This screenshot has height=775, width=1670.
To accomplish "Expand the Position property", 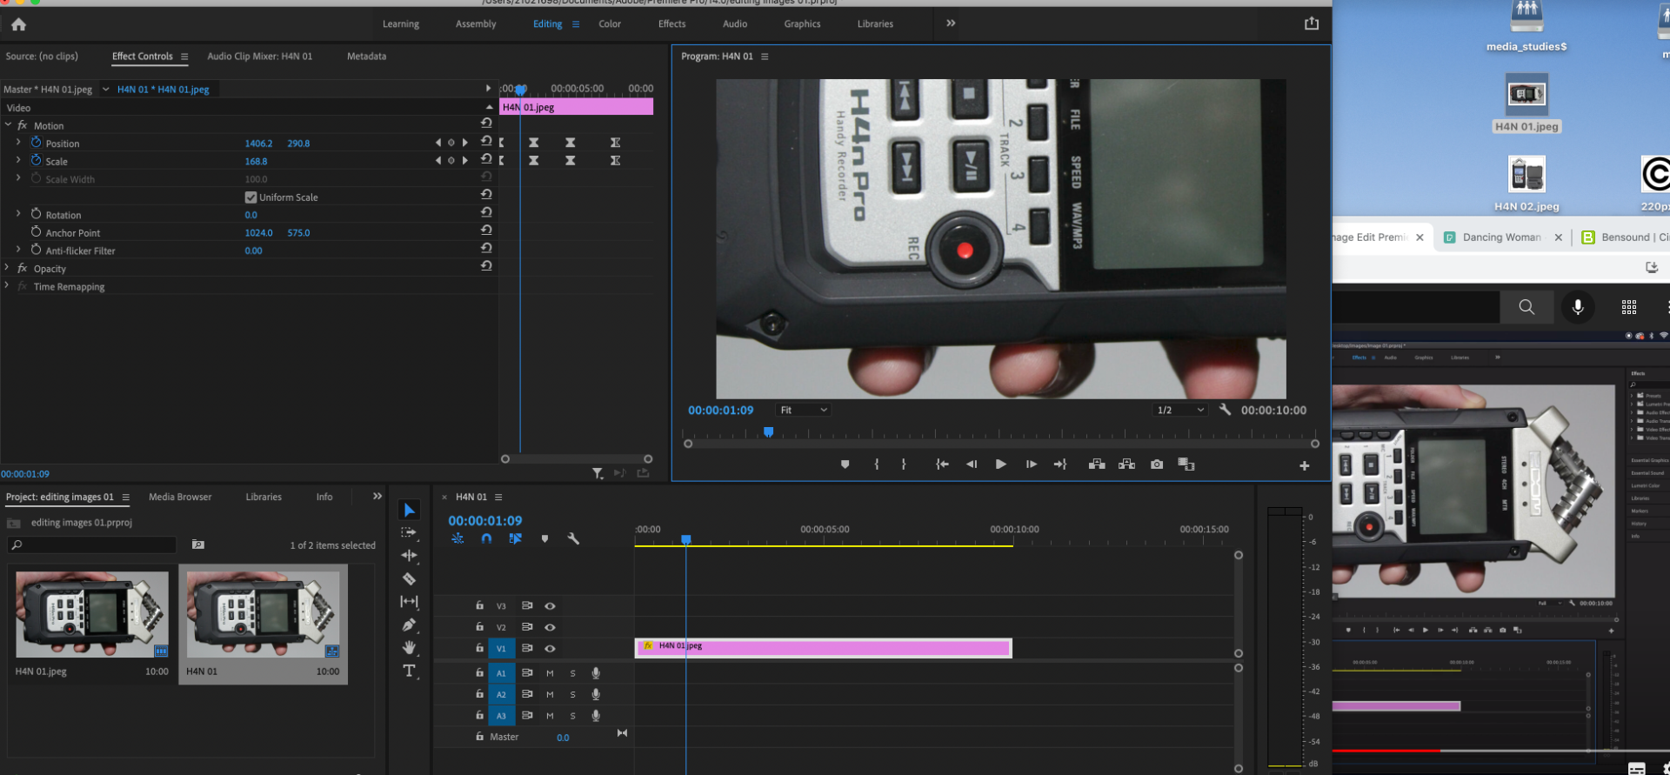I will coord(18,142).
